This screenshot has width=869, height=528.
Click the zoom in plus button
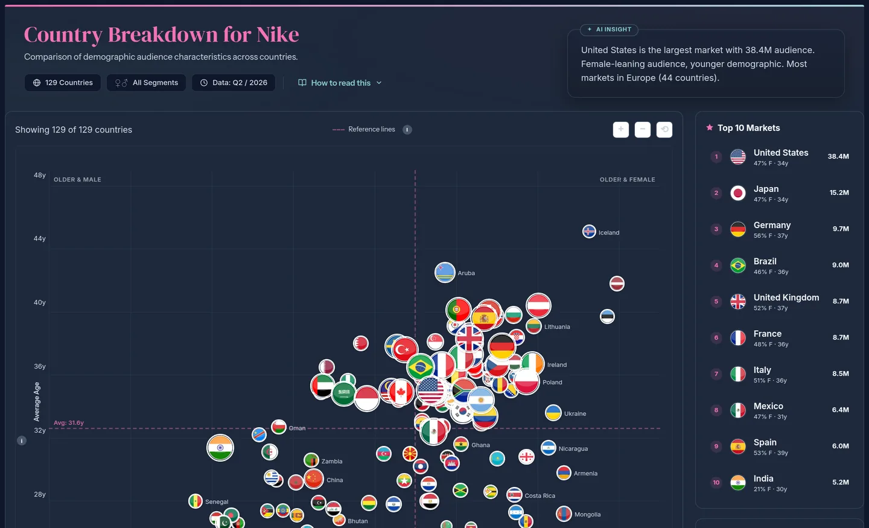[621, 130]
